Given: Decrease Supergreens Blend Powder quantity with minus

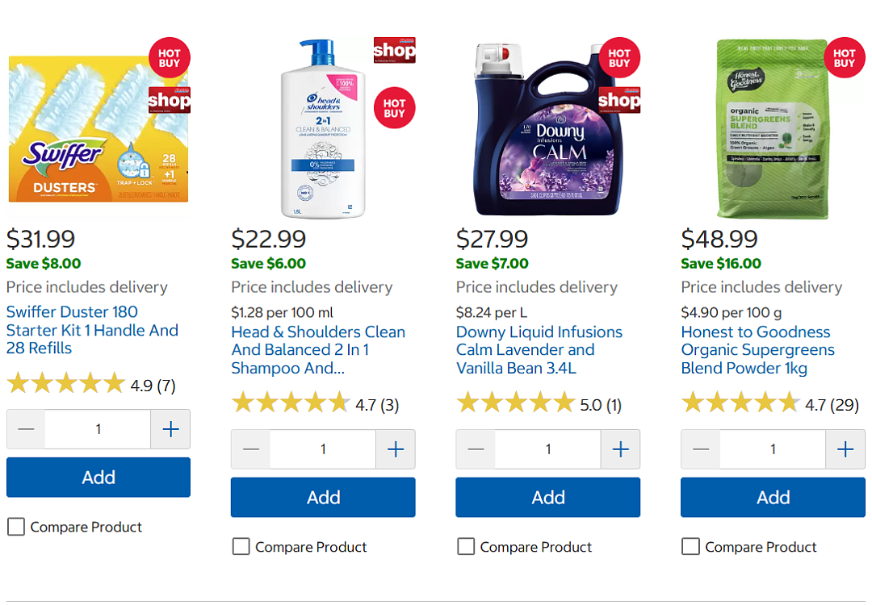Looking at the screenshot, I should click(x=701, y=449).
